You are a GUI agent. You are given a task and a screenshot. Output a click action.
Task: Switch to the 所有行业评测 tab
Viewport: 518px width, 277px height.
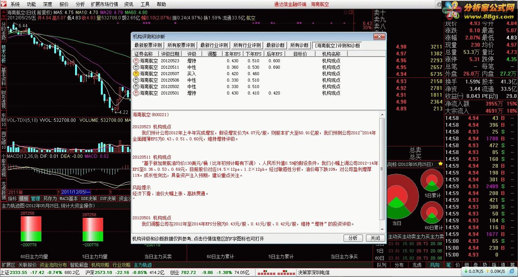click(x=247, y=45)
